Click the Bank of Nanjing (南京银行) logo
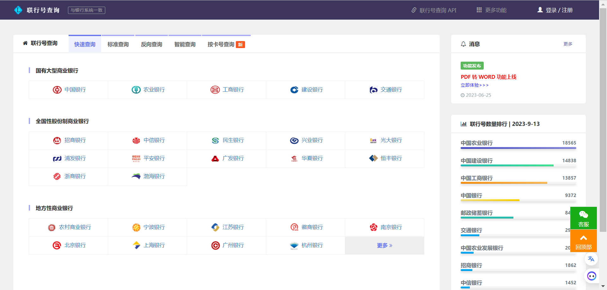The height and width of the screenshot is (290, 607). click(x=373, y=227)
